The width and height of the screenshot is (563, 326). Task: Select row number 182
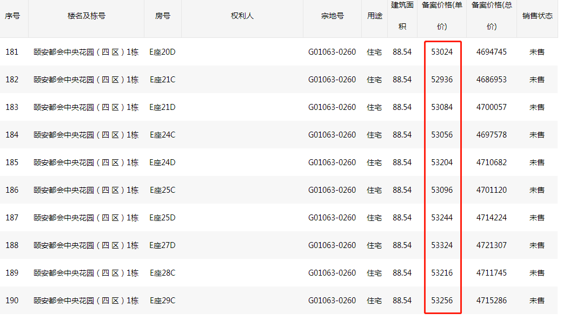12,80
